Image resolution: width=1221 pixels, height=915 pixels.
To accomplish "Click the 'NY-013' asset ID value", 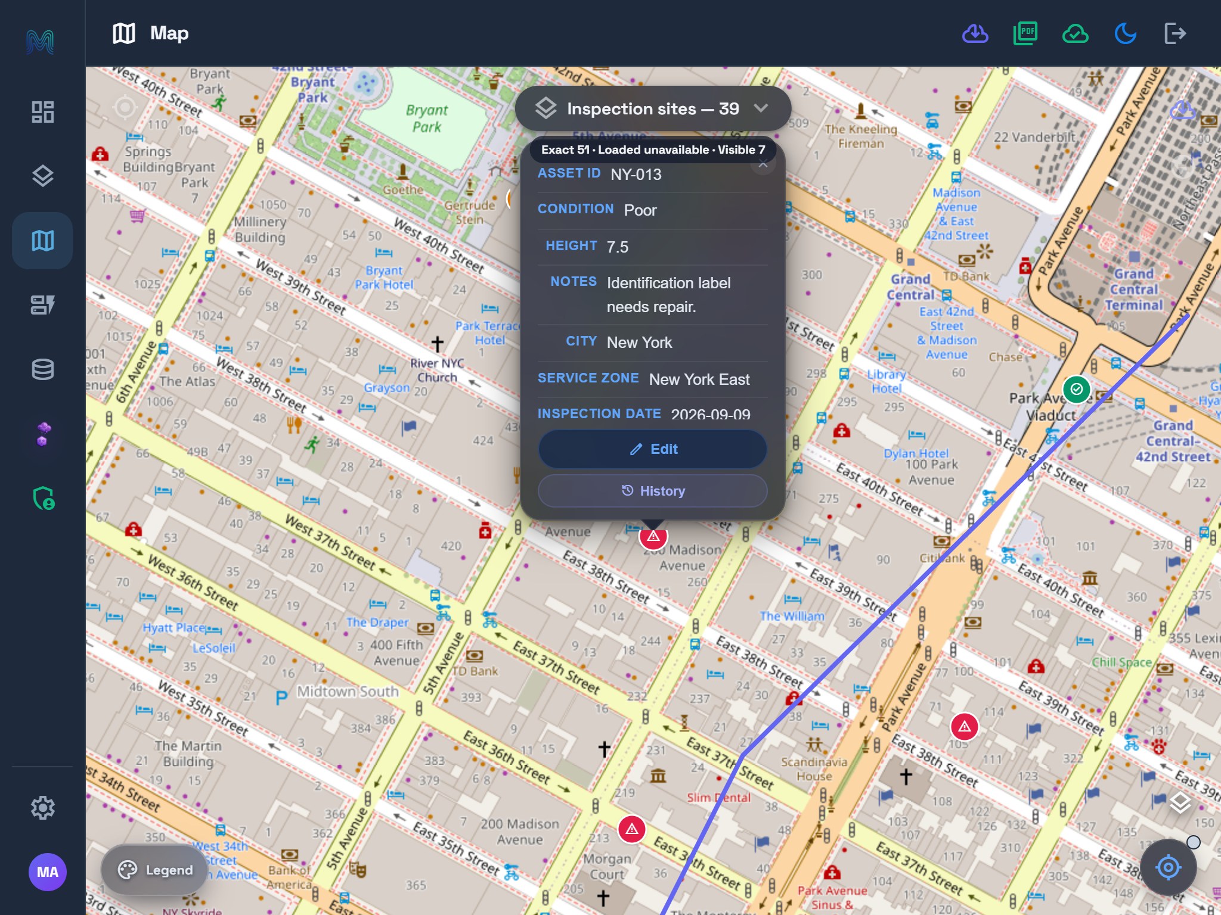I will pos(636,175).
